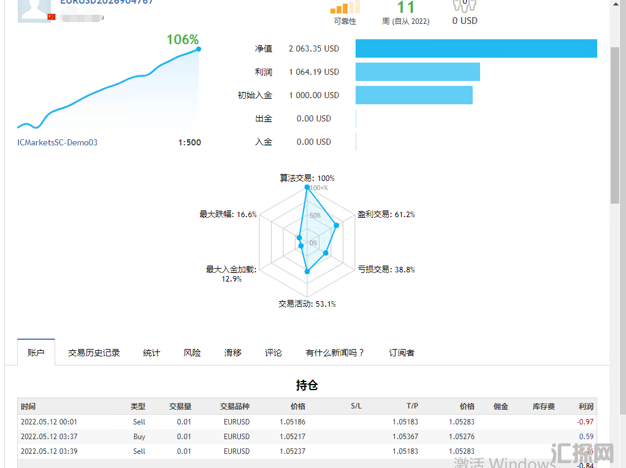
Task: Show the 评论 tab
Action: (x=273, y=353)
